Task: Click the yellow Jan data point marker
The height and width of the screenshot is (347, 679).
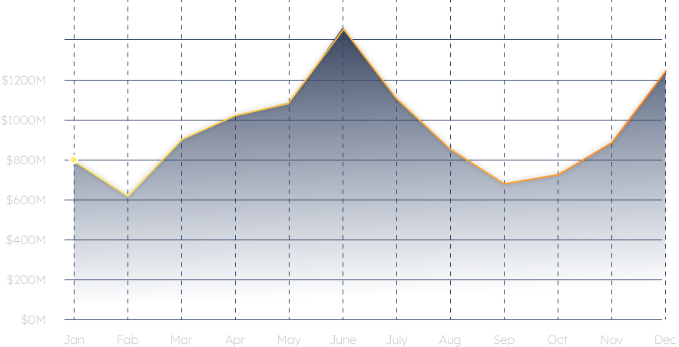Action: click(x=74, y=160)
